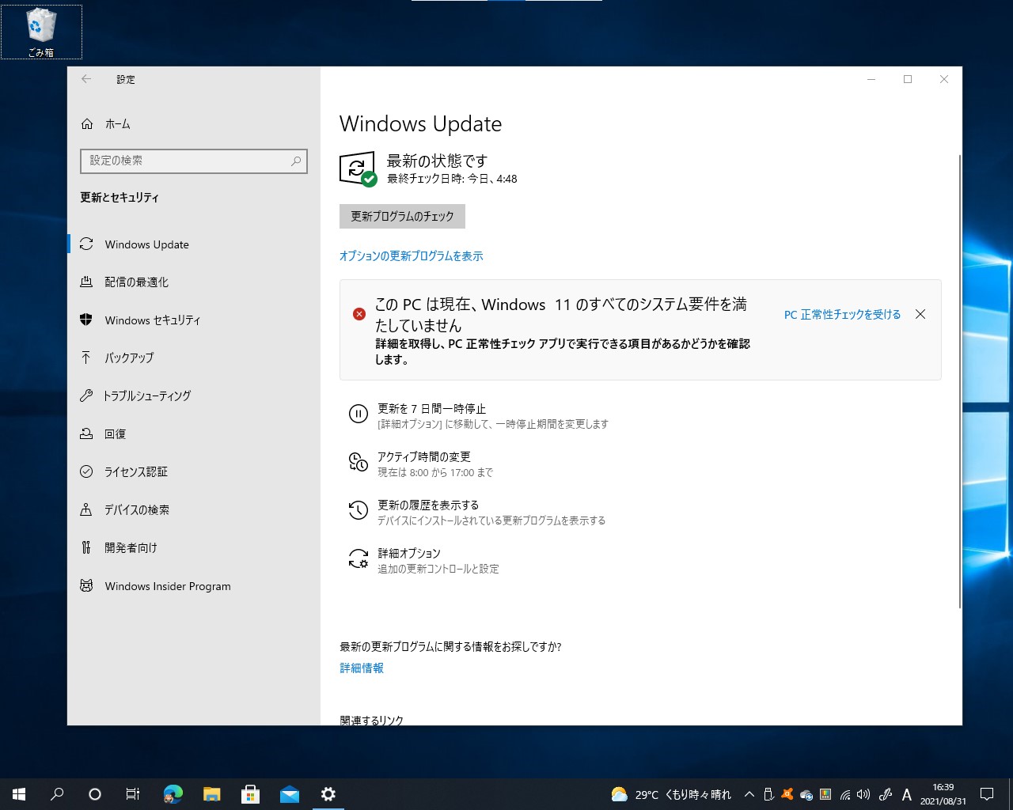Open File Explorer from taskbar
The height and width of the screenshot is (810, 1013).
[x=211, y=794]
